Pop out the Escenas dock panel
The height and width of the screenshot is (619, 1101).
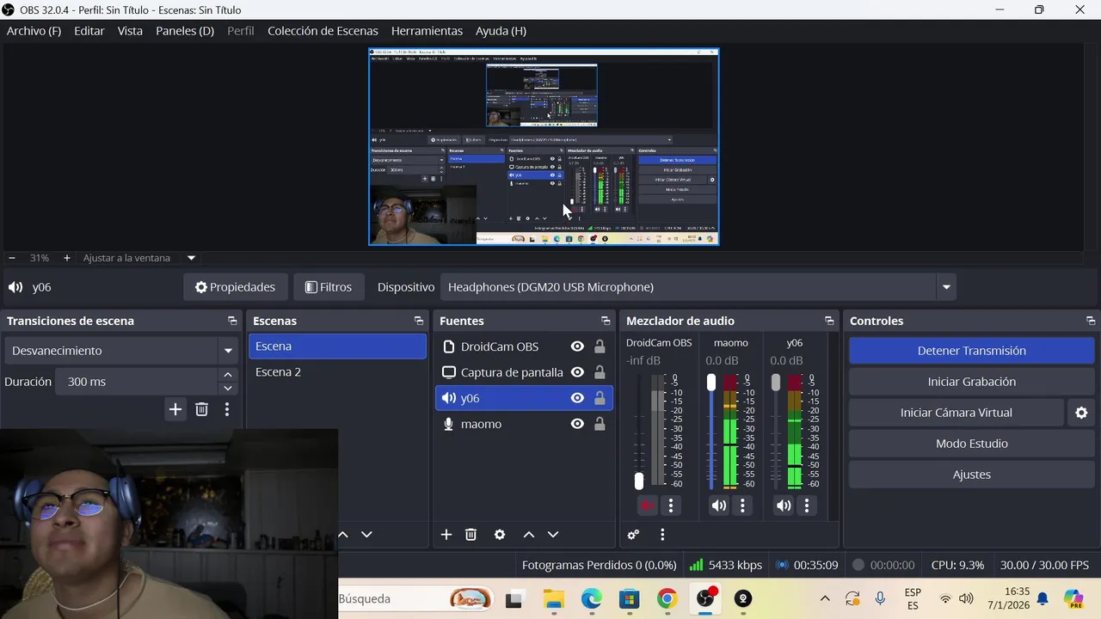coord(419,321)
